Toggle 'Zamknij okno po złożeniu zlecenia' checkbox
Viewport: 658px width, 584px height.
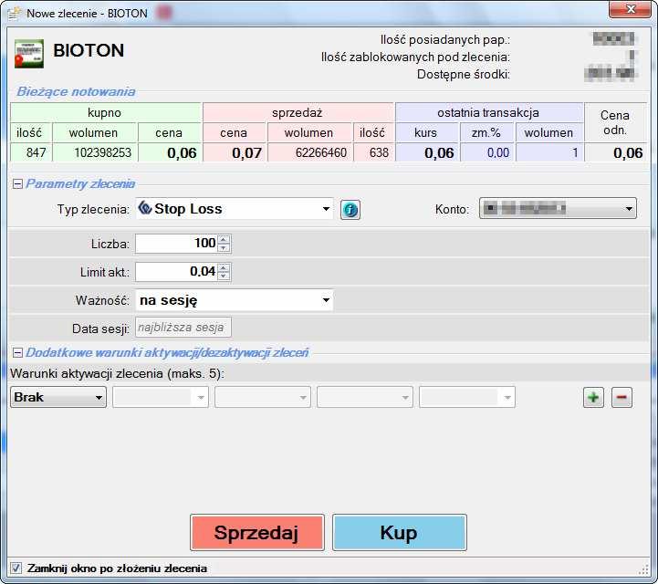[16, 568]
